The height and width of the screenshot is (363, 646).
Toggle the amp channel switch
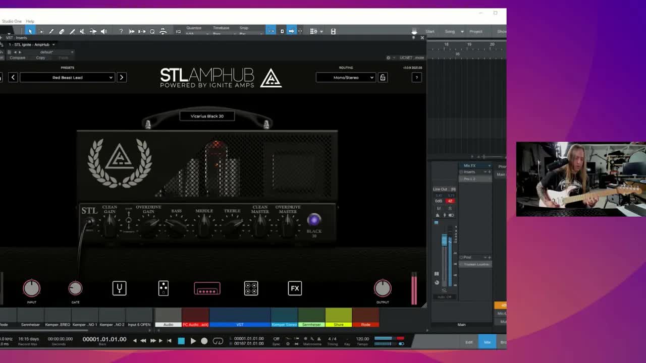click(129, 220)
